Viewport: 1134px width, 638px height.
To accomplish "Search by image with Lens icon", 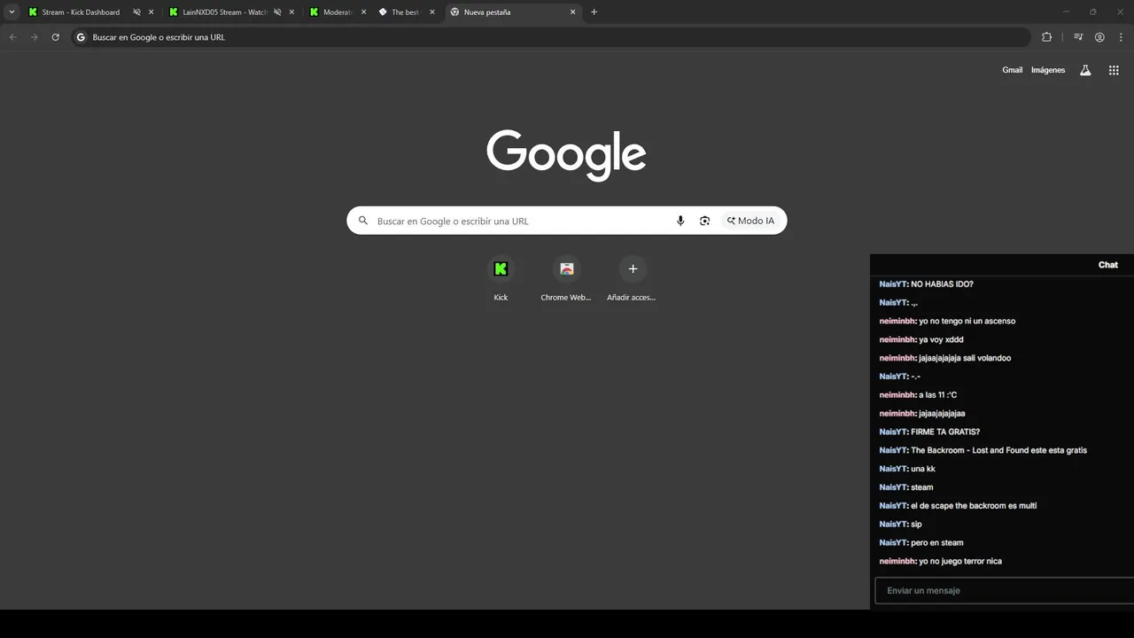I will 704,221.
